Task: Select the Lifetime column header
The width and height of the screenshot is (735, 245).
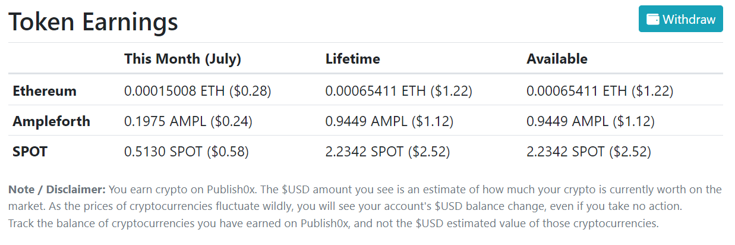Action: (353, 59)
